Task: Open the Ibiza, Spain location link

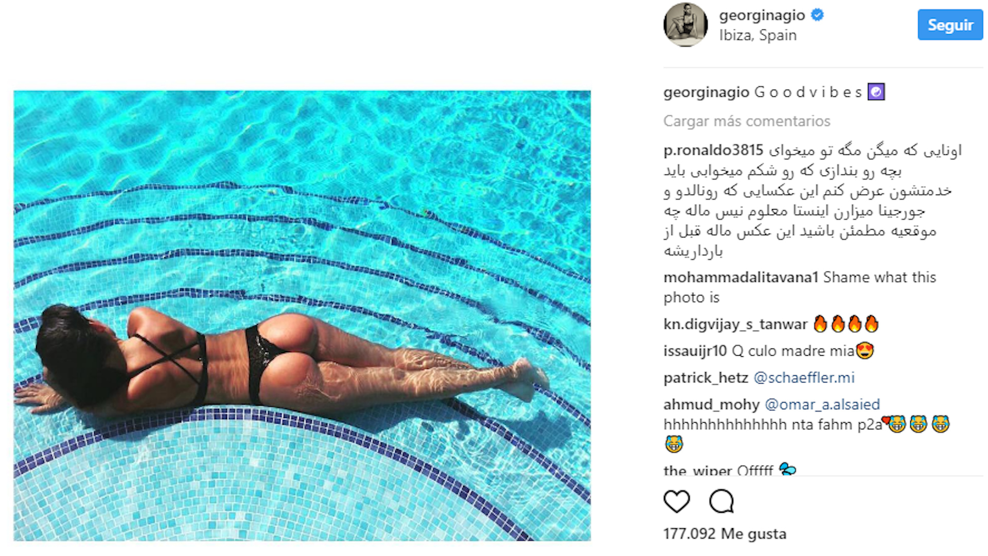Action: pos(757,36)
